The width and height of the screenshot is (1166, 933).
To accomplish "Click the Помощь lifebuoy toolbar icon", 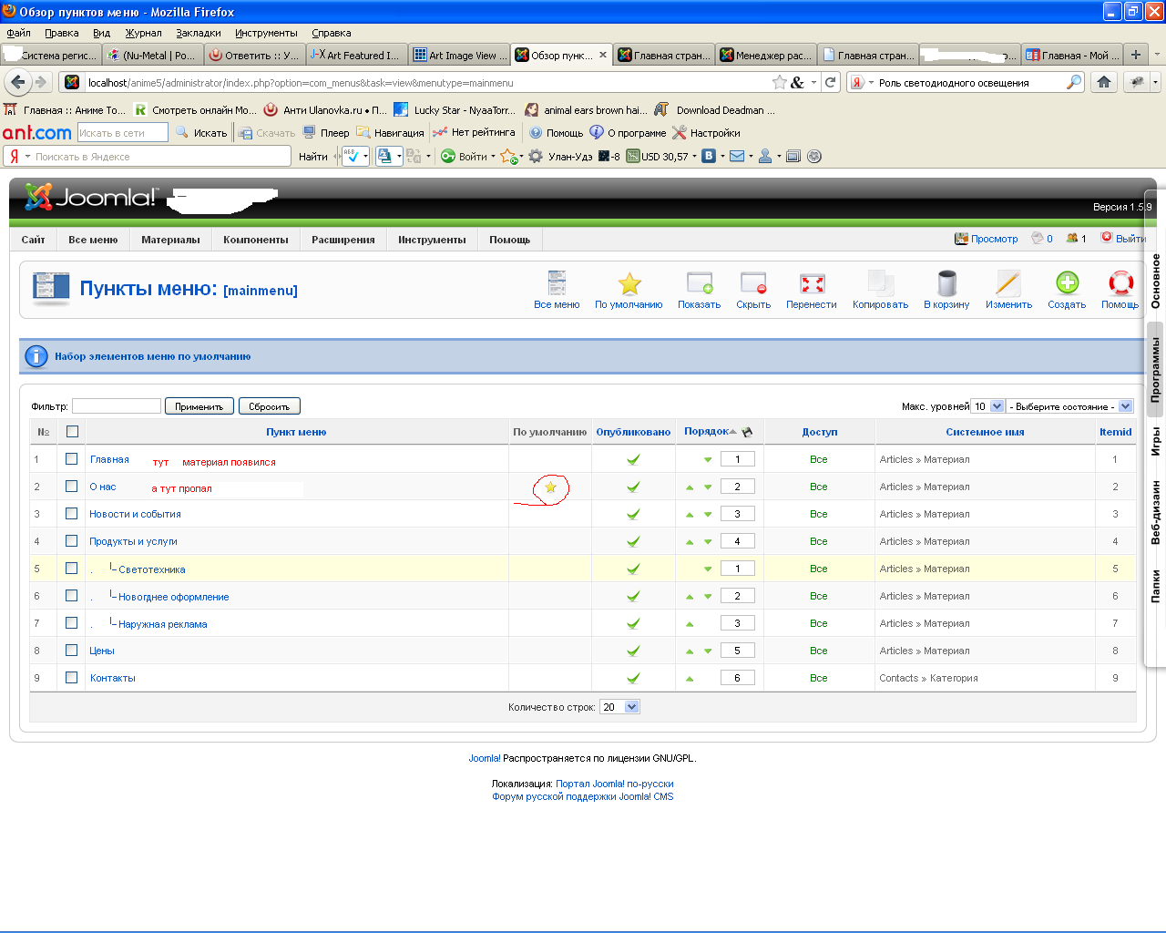I will tap(1120, 283).
